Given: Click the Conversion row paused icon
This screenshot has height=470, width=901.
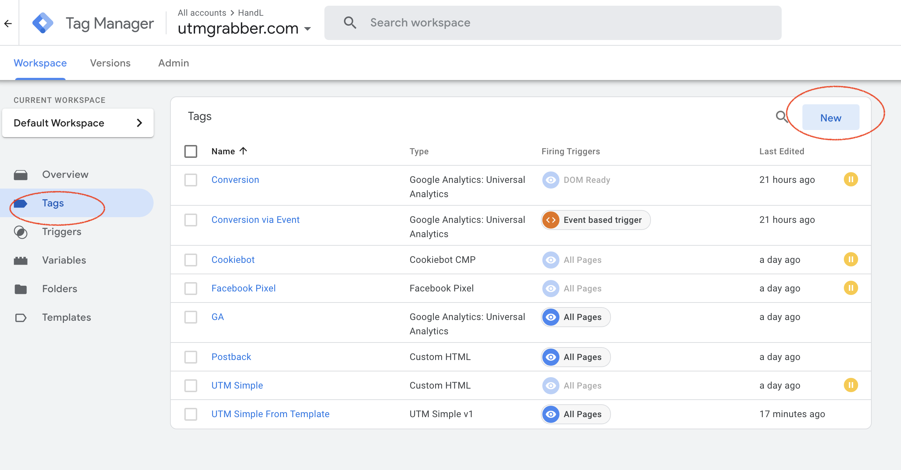Looking at the screenshot, I should pyautogui.click(x=851, y=179).
